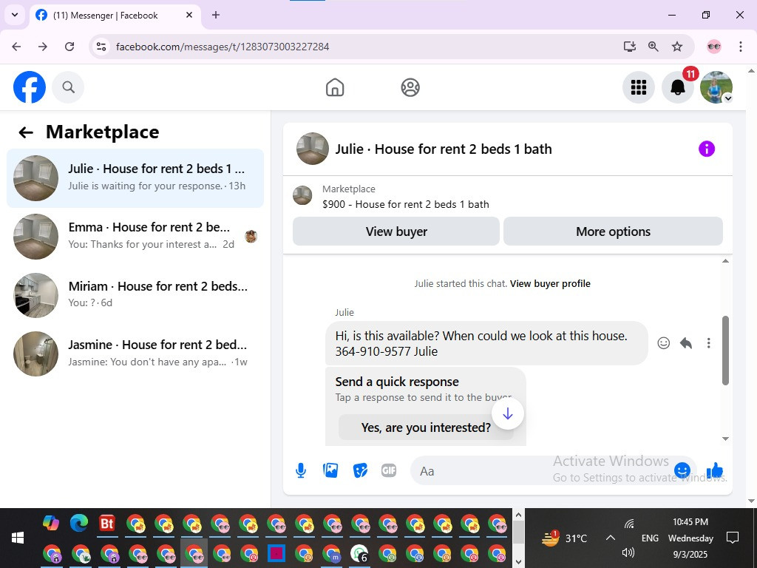Record a voice clip with microphone
This screenshot has height=568, width=757.
coord(301,470)
